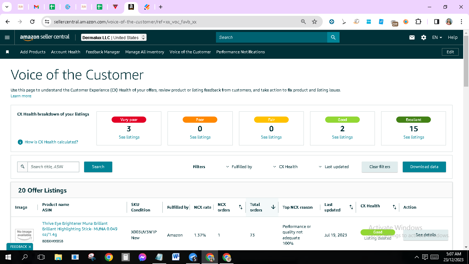
Task: Open Messenger from the taskbar
Action: coord(142,257)
